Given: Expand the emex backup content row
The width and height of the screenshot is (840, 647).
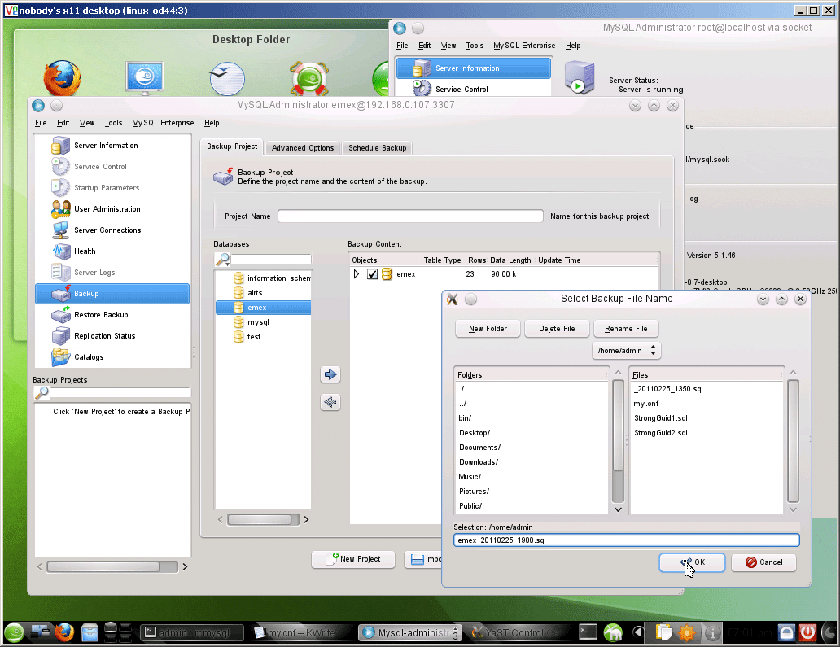Looking at the screenshot, I should pos(357,274).
